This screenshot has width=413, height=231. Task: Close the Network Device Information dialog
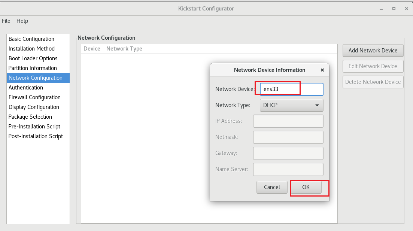coord(322,70)
